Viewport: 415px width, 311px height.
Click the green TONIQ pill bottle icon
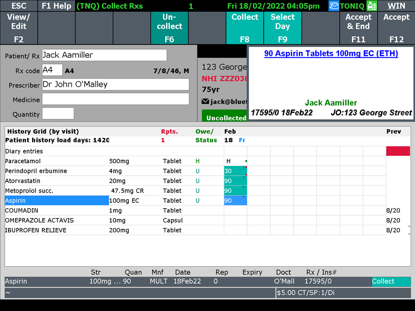372,6
